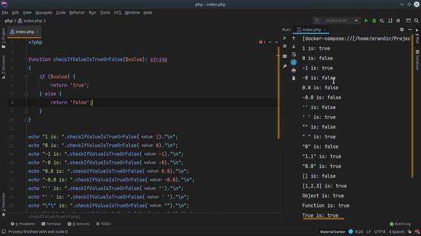Screen dimensions: 421x236
Task: Click the php breadcrumb in navigation bar
Action: point(9,20)
